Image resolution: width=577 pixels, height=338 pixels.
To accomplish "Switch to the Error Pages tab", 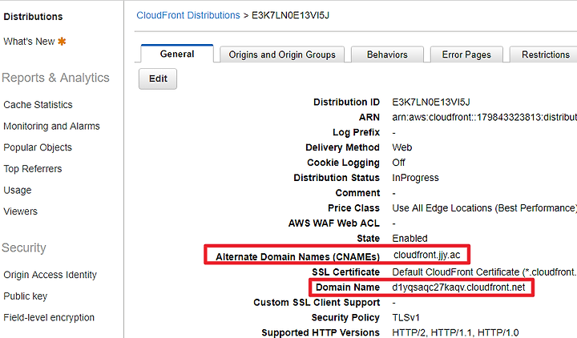I will click(x=466, y=54).
